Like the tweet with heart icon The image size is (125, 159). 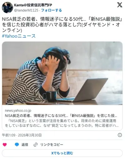(5, 145)
